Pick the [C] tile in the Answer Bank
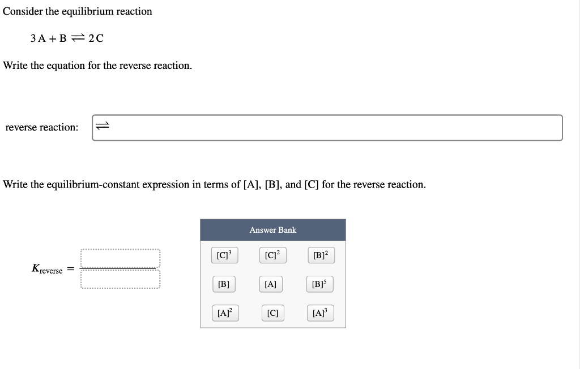Image resolution: width=580 pixels, height=369 pixels. click(x=272, y=312)
